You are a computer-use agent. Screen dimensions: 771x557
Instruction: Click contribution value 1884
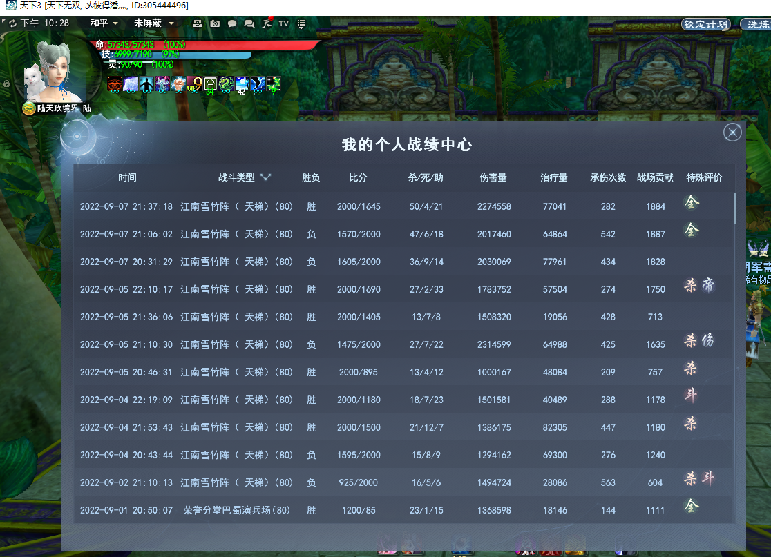656,206
